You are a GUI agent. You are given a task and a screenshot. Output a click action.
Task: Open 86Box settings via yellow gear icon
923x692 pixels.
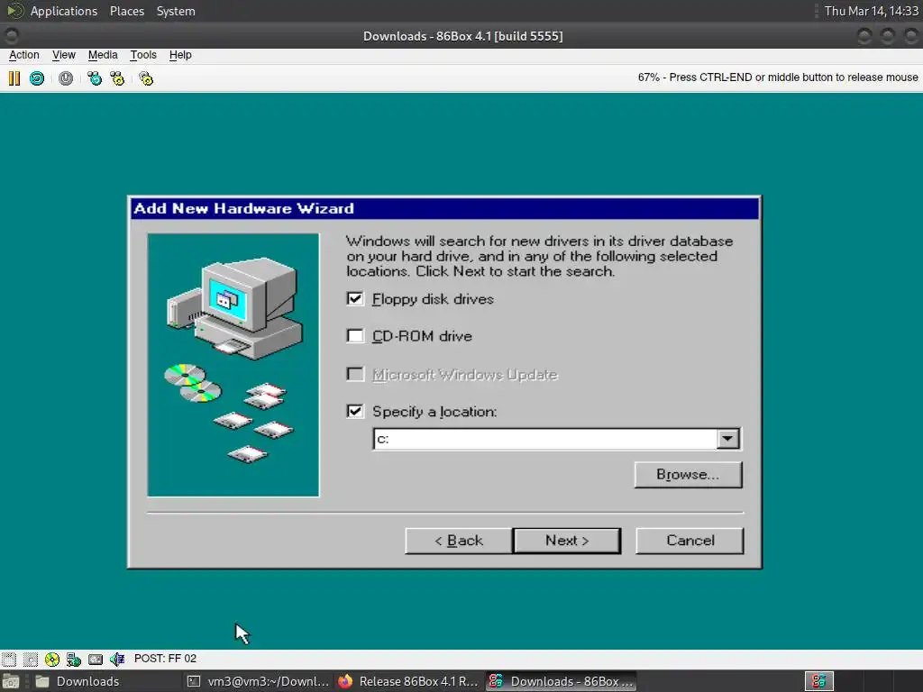coord(146,78)
